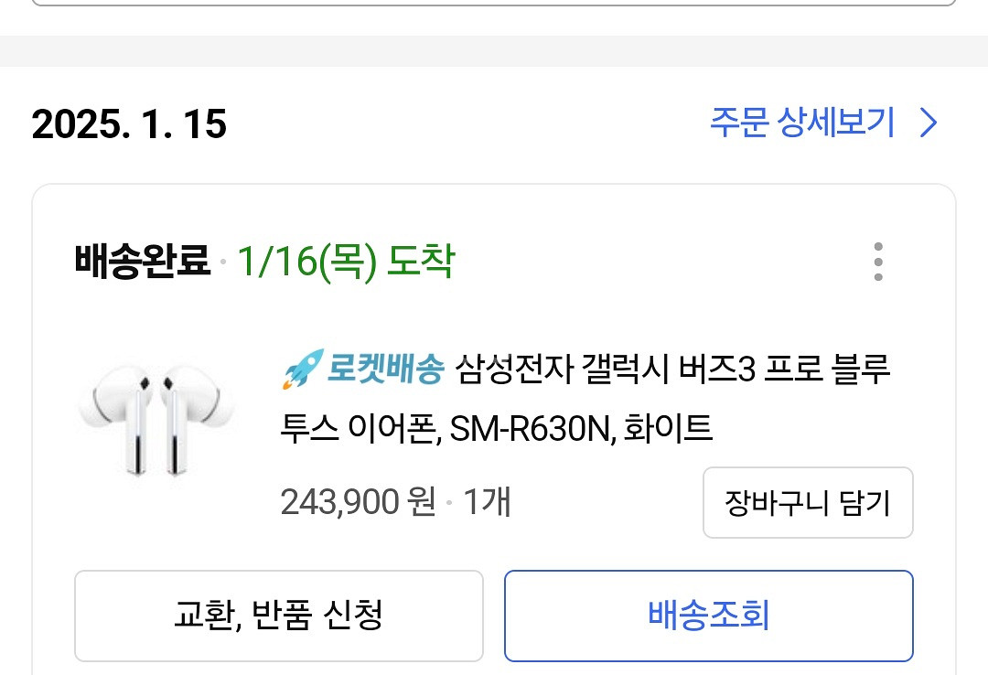Tap the 배송완료 status label
Image resolution: width=988 pixels, height=675 pixels.
point(142,262)
